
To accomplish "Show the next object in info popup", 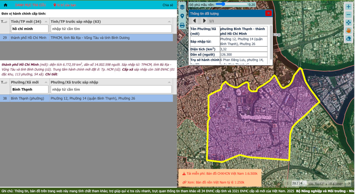I will [x=204, y=21].
